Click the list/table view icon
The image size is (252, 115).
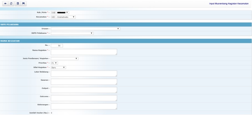coord(17,4)
